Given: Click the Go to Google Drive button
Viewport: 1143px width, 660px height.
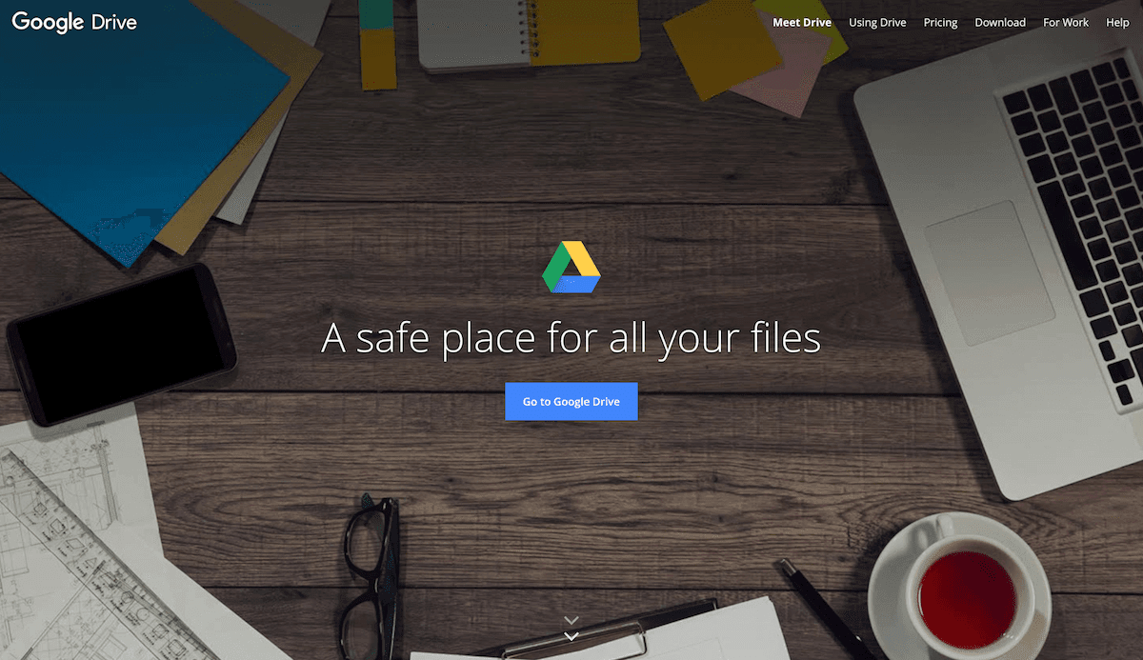Looking at the screenshot, I should [571, 402].
